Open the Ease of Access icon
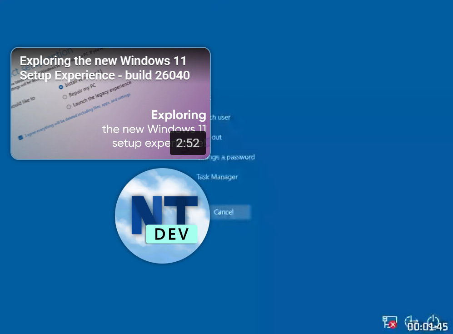453x334 pixels. point(411,321)
